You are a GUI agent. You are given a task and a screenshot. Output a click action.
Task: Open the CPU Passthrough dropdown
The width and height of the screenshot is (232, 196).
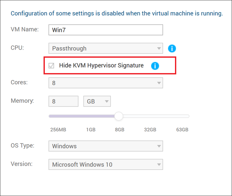[106, 48]
